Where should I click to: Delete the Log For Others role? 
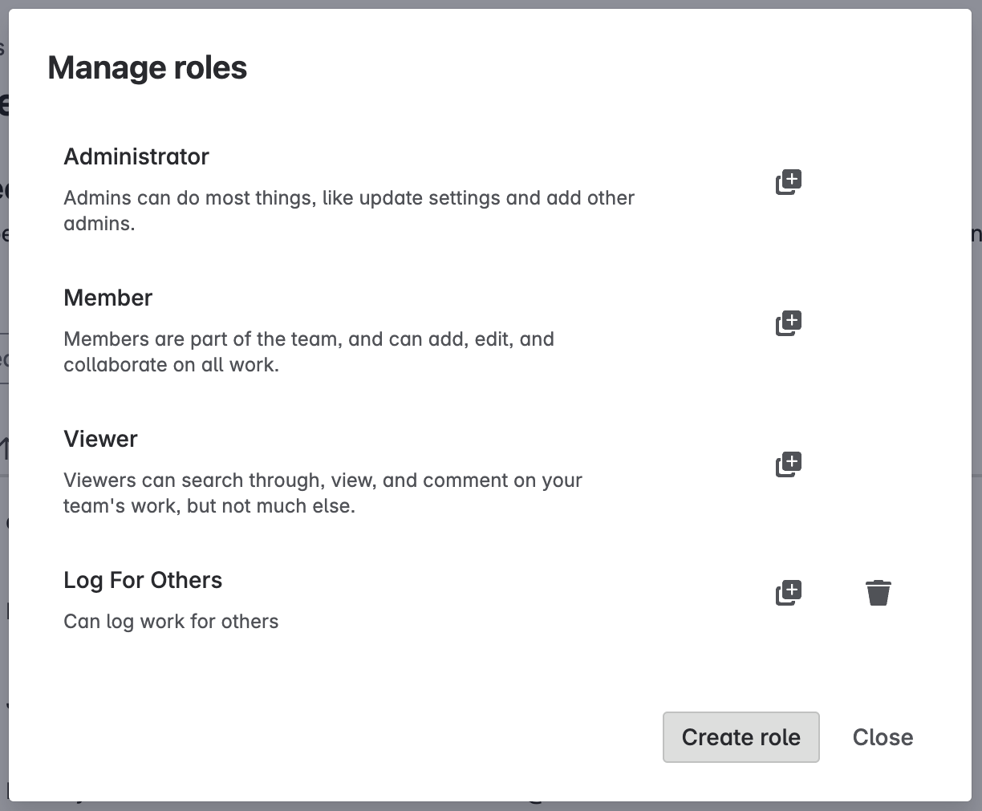879,593
